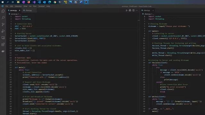
Task: Open the Explorer view in activity bar
Action: 3,11
